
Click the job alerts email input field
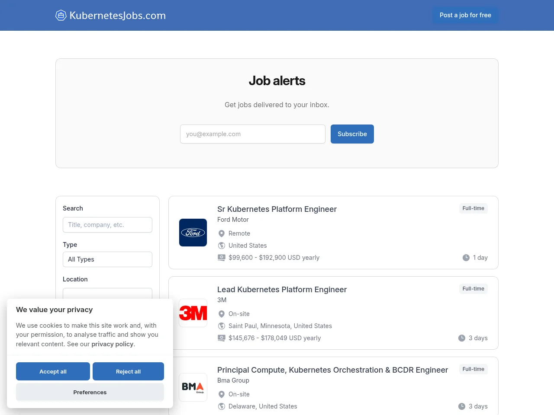tap(253, 134)
